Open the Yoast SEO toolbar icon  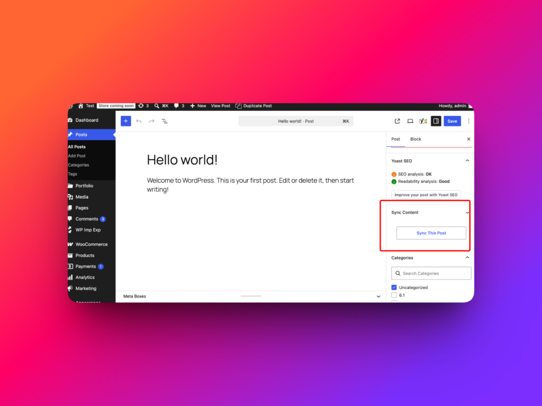423,121
